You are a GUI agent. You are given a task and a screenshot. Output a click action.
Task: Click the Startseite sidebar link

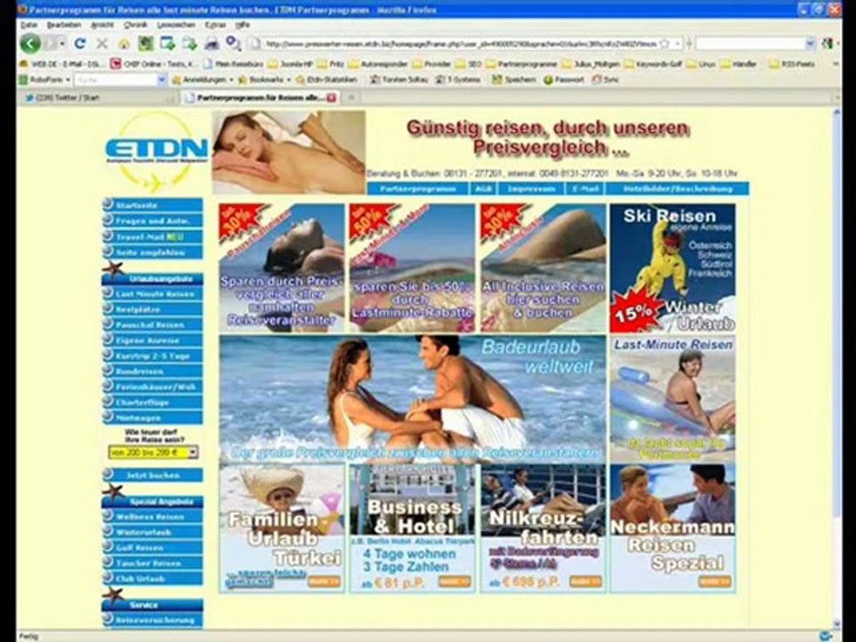(x=152, y=205)
